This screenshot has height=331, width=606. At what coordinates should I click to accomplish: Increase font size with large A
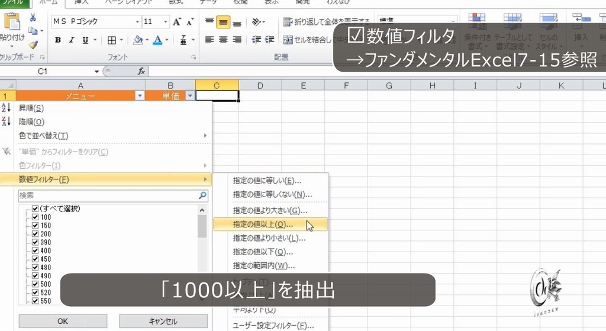click(176, 22)
